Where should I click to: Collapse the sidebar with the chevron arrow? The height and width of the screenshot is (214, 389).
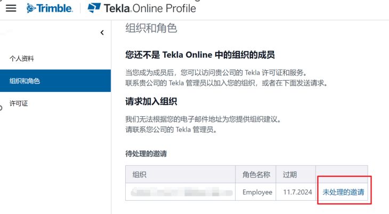click(102, 33)
